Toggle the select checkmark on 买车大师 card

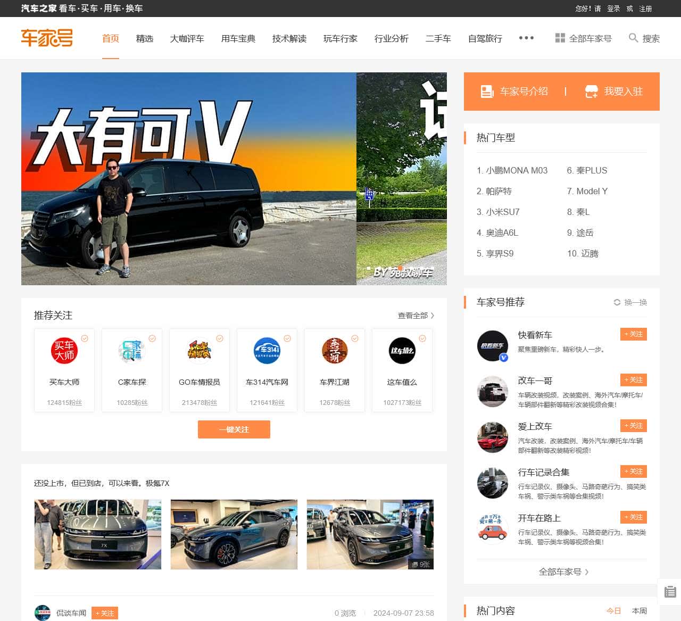point(85,338)
